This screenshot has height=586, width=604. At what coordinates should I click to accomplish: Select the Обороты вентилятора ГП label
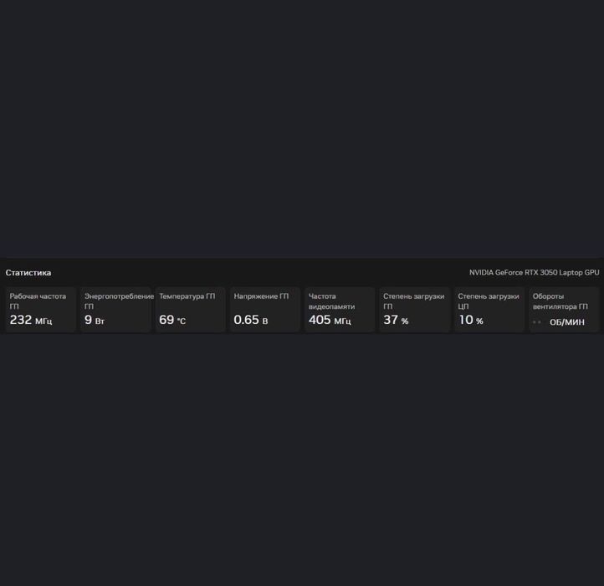(560, 301)
